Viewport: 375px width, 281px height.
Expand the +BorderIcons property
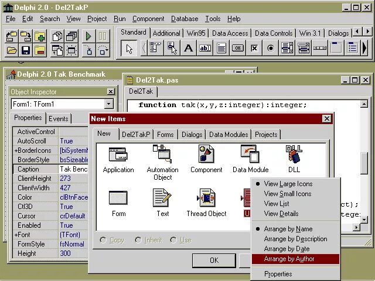pyautogui.click(x=16, y=151)
